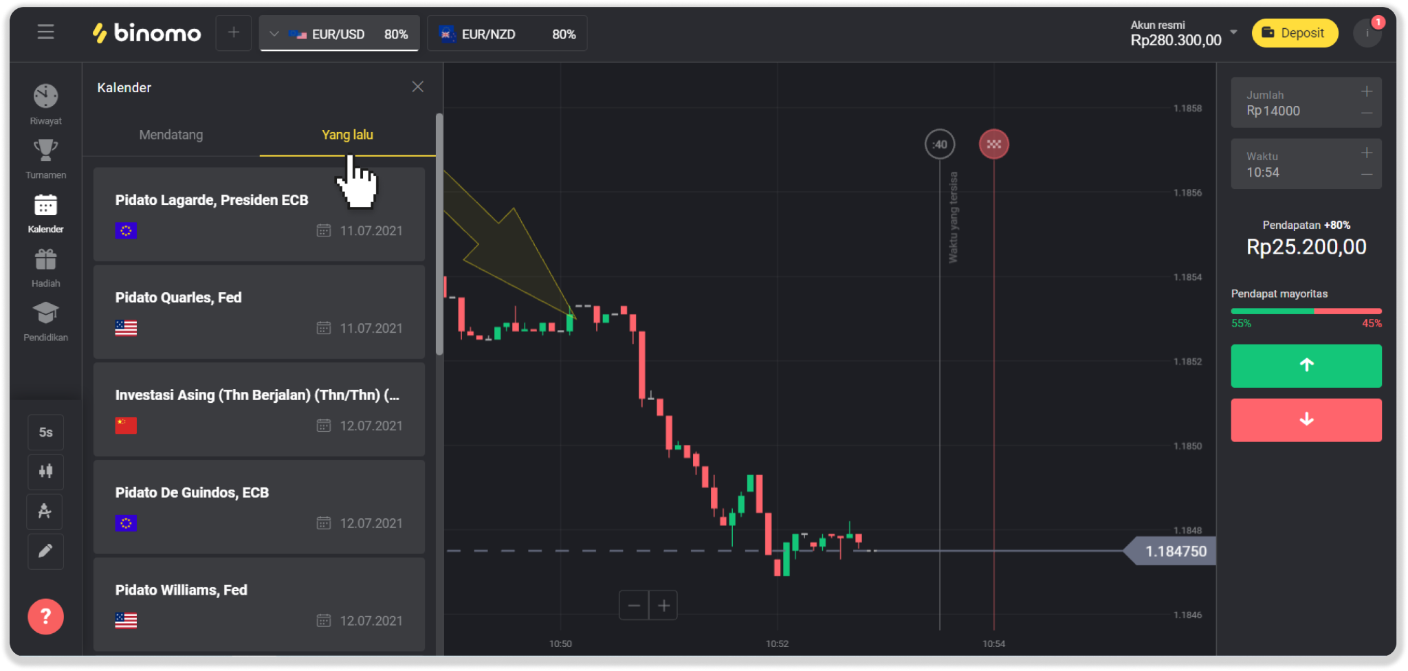Screen dimensions: 1408x671
Task: Open the Turnamen trophy icon
Action: (x=45, y=151)
